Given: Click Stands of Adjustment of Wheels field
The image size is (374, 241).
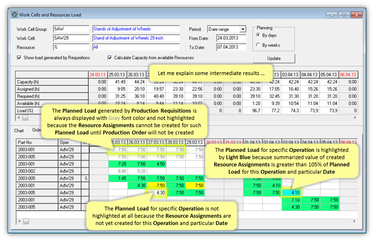Looking at the screenshot, I should [136, 29].
